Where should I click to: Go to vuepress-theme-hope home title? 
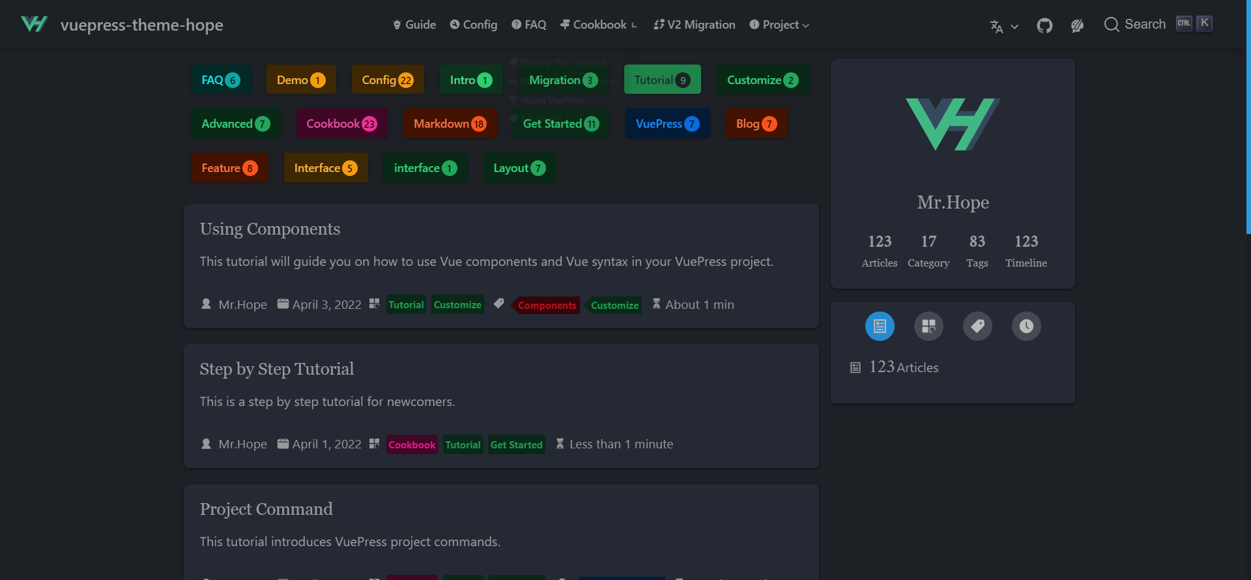(142, 25)
